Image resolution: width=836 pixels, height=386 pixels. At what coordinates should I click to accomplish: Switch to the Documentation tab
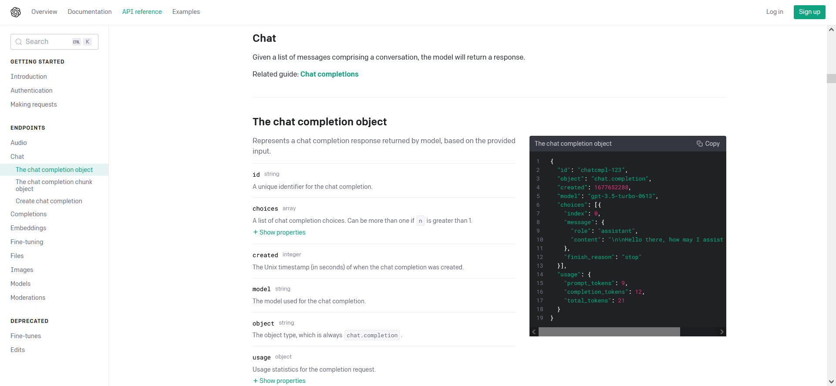click(89, 12)
